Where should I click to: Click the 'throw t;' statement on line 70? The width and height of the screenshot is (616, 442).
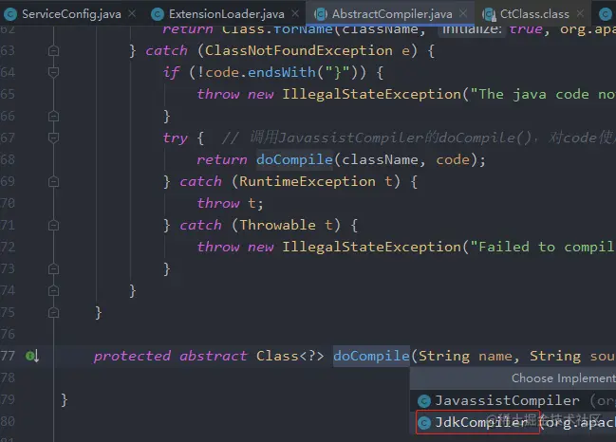click(x=231, y=203)
